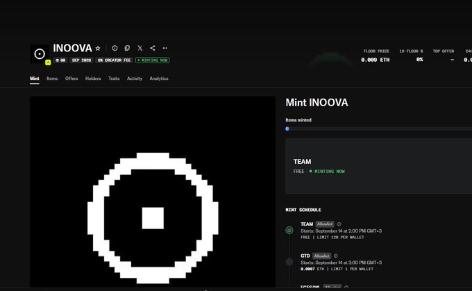Click the 'Mint INOOVA' heading
This screenshot has height=291, width=472.
317,103
